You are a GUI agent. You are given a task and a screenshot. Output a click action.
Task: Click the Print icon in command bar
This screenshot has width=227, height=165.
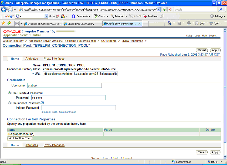[189, 23]
